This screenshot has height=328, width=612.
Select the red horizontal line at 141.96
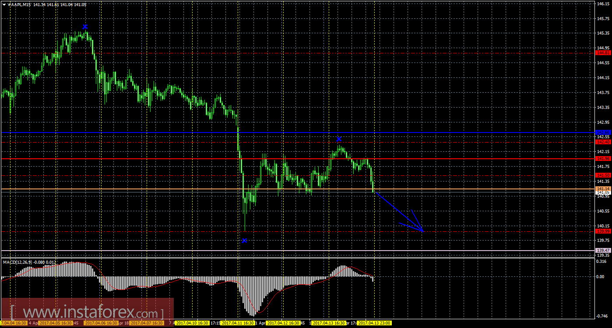point(298,158)
